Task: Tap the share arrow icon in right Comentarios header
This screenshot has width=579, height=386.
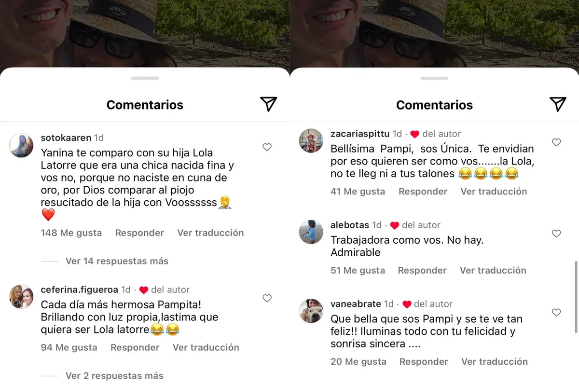Action: pyautogui.click(x=558, y=104)
